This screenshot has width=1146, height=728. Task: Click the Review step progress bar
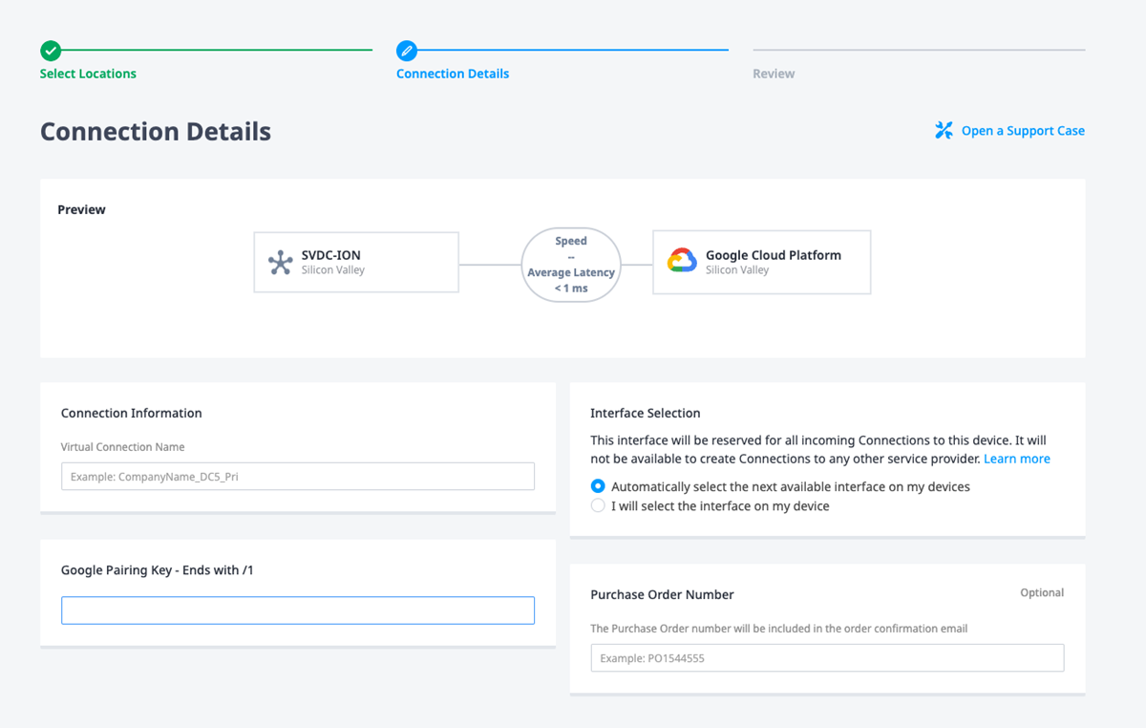tap(919, 50)
